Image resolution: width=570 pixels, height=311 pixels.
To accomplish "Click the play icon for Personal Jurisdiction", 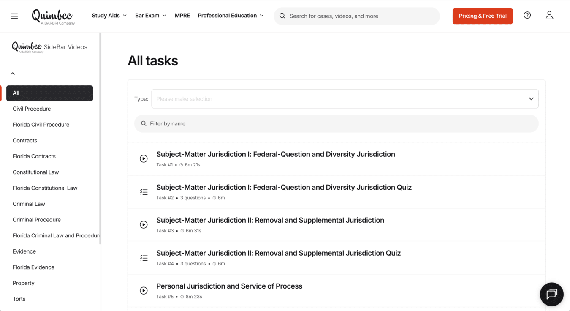I will pyautogui.click(x=144, y=291).
